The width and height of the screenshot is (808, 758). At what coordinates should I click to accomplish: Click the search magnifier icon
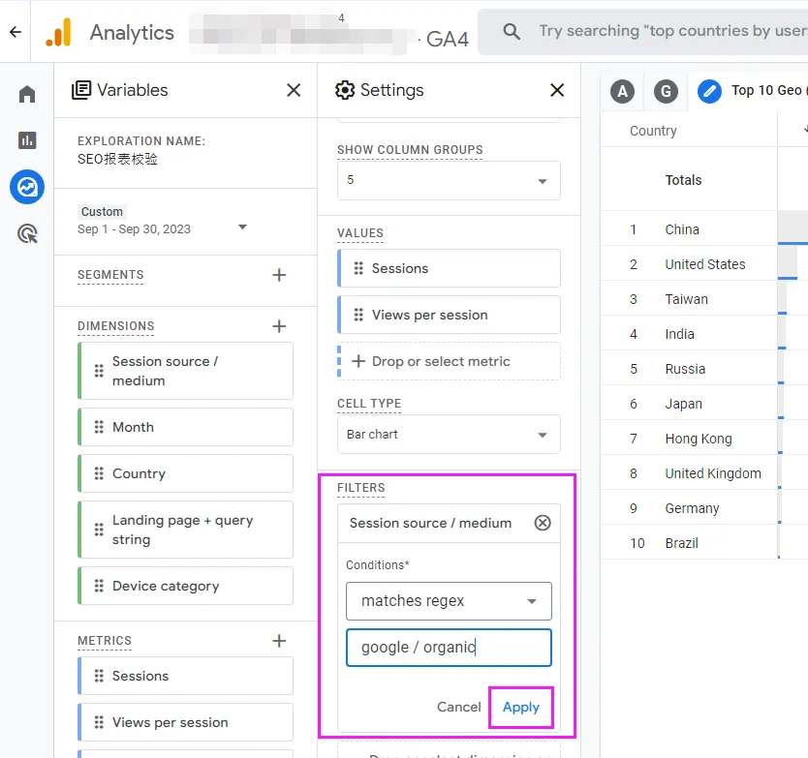512,31
